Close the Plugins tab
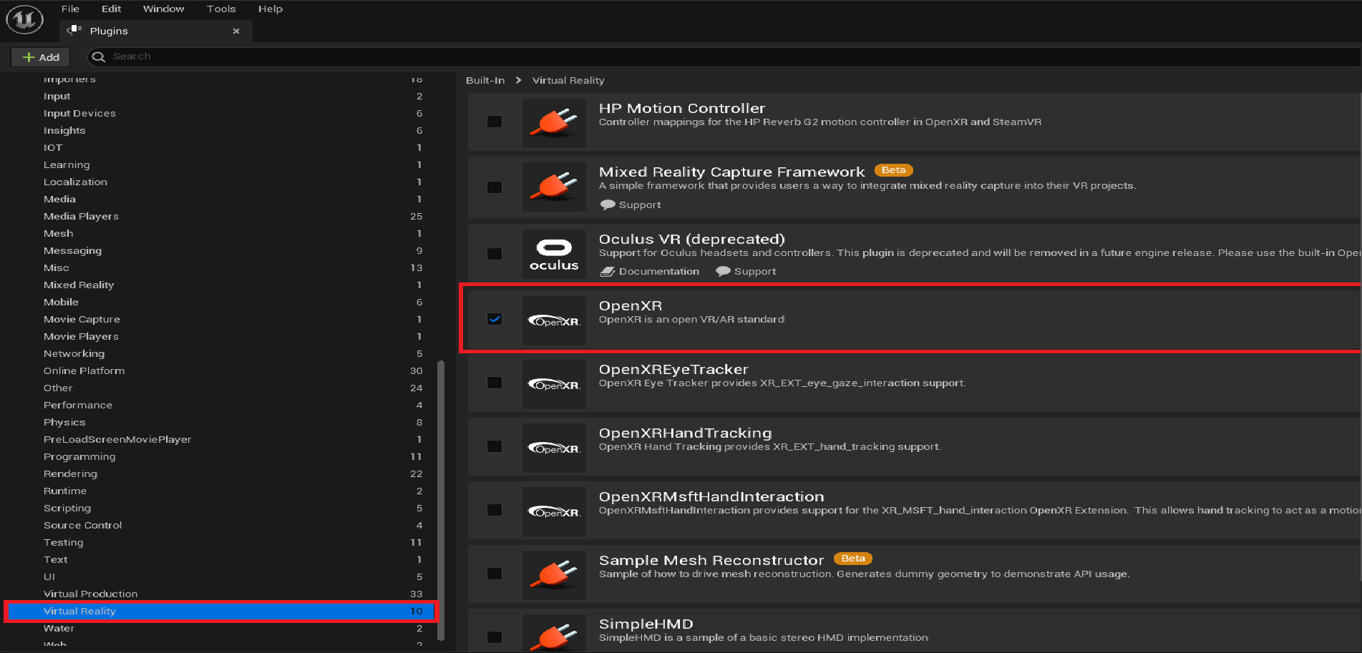The height and width of the screenshot is (653, 1362). click(x=236, y=31)
